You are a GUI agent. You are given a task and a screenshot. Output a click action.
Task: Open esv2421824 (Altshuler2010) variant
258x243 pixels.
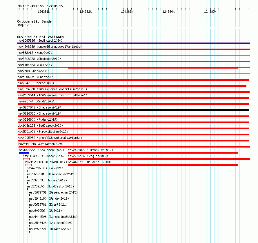[90, 150]
